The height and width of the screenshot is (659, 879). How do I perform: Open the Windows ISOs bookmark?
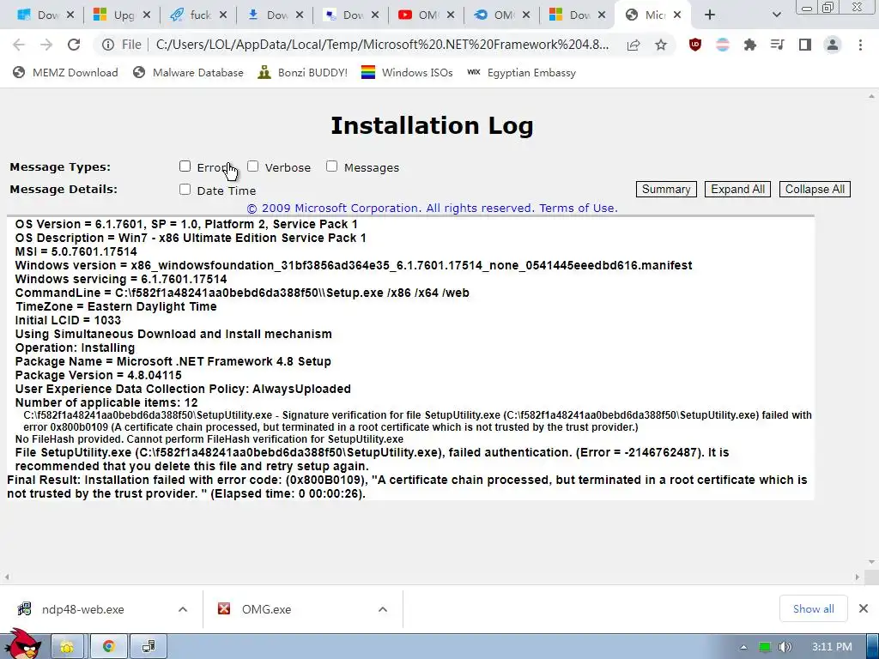407,73
